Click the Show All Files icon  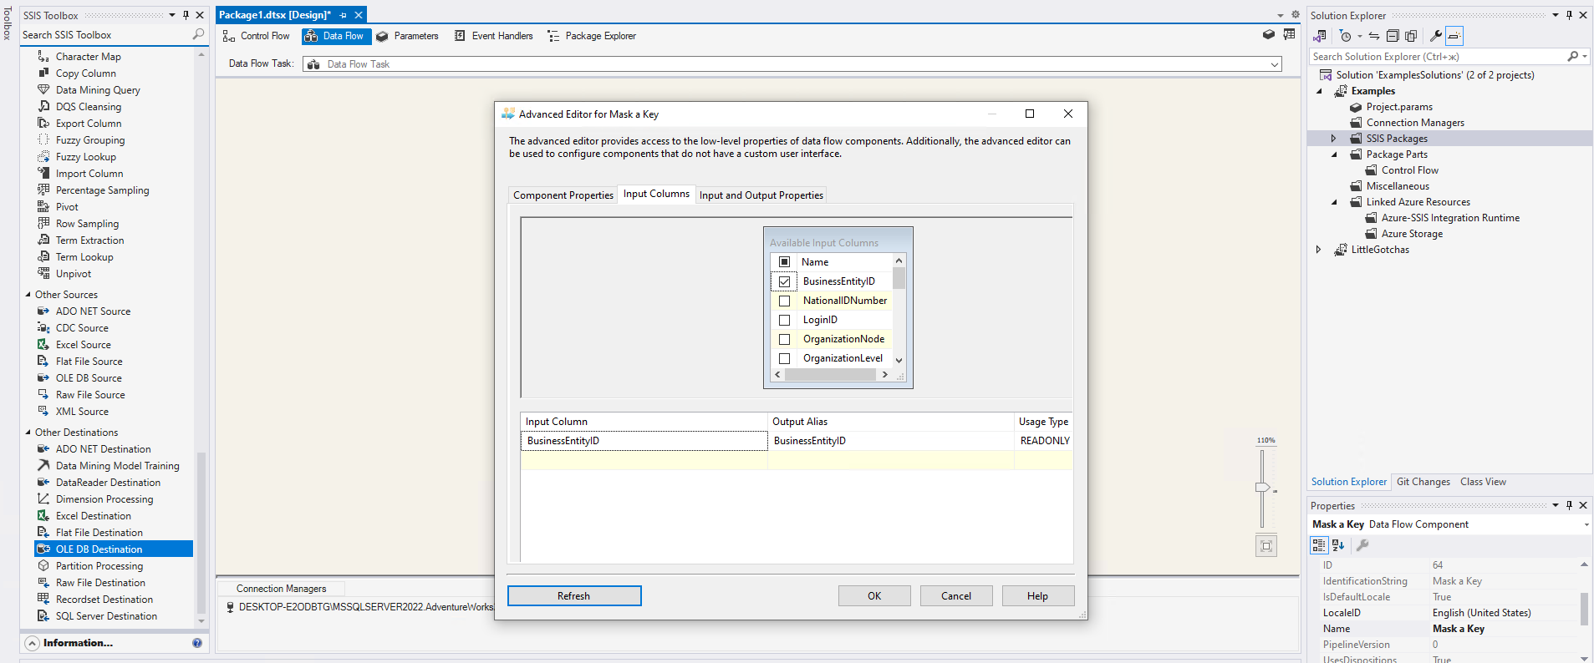tap(1411, 36)
